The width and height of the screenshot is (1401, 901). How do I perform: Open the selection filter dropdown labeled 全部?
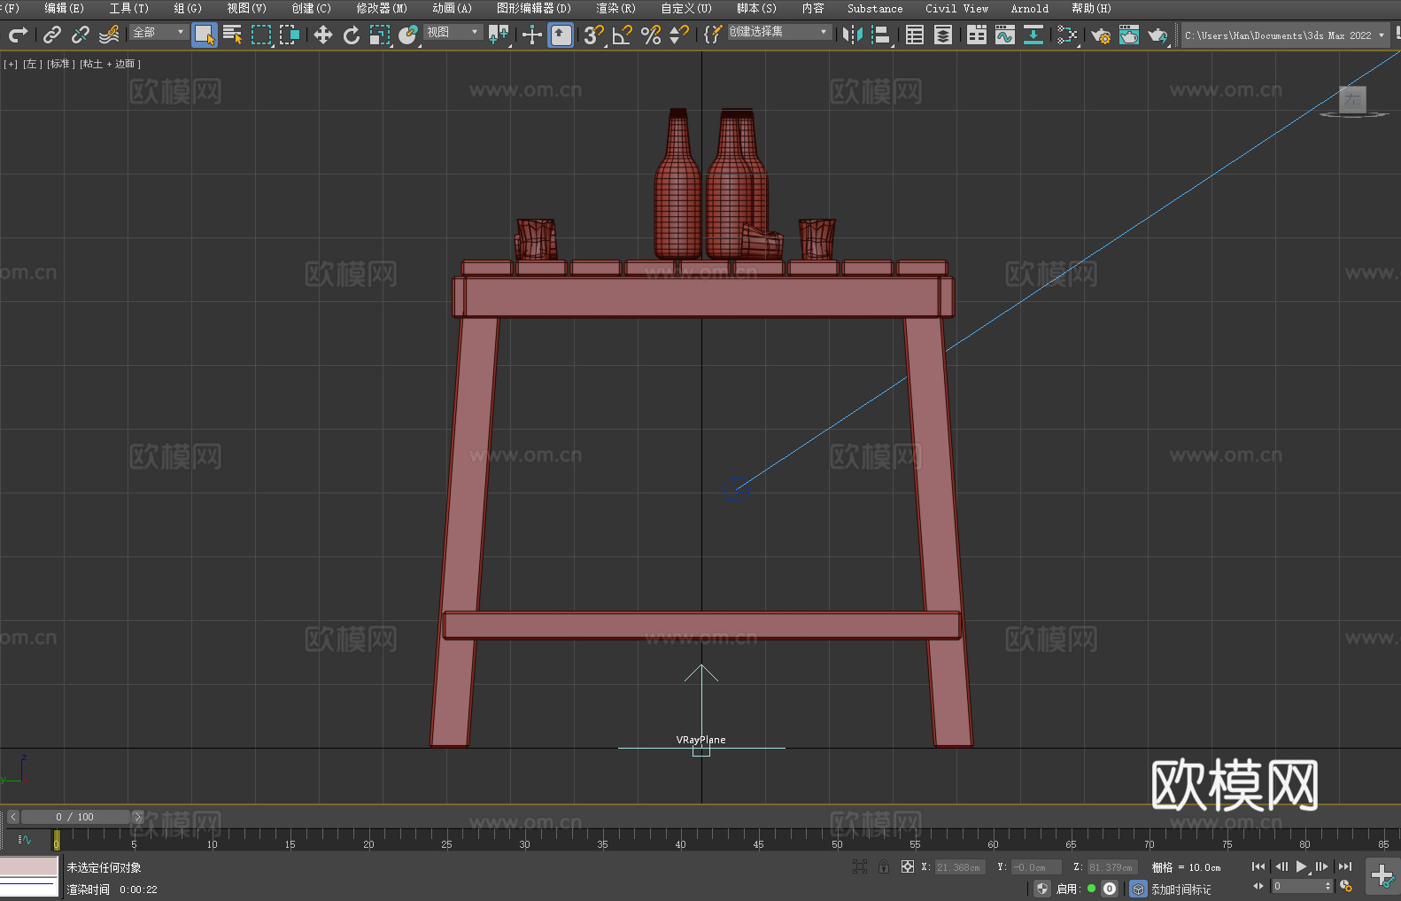pos(159,32)
